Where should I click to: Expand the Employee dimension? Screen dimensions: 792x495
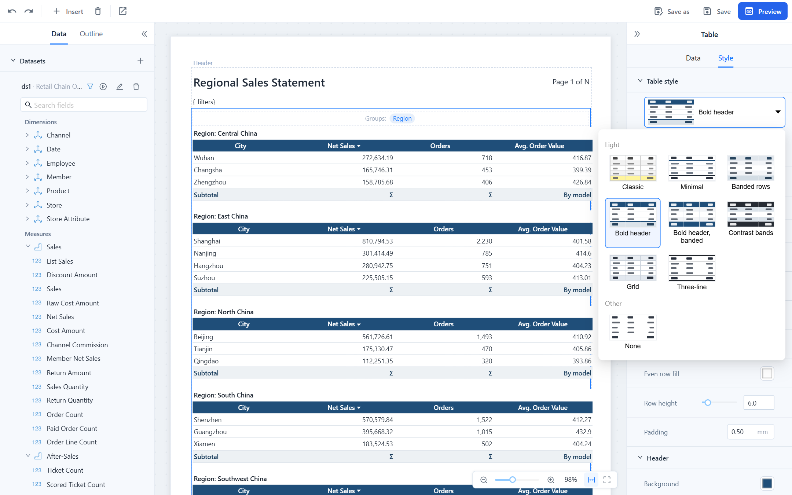click(x=27, y=163)
